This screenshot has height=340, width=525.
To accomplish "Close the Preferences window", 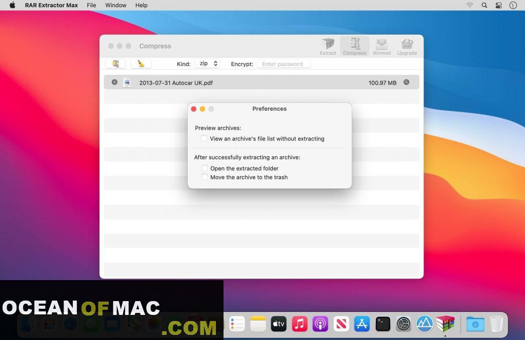I will click(x=193, y=109).
